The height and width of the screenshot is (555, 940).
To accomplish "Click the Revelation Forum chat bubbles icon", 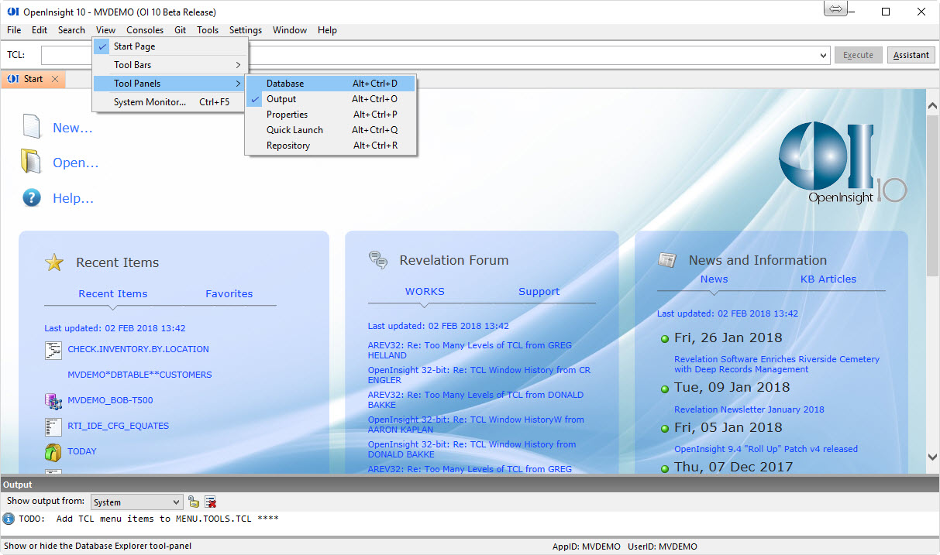I will pos(378,260).
